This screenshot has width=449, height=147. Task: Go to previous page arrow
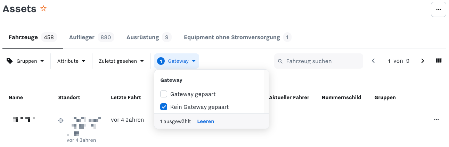tap(373, 61)
